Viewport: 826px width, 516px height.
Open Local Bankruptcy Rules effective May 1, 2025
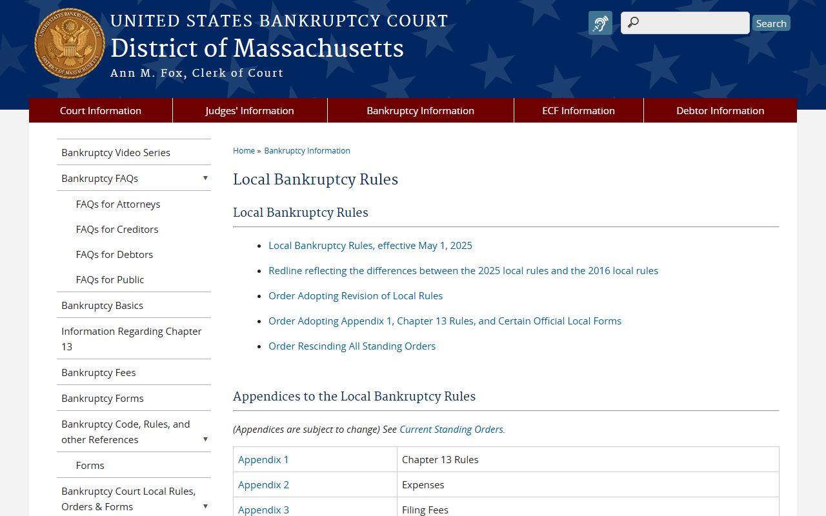pyautogui.click(x=370, y=245)
